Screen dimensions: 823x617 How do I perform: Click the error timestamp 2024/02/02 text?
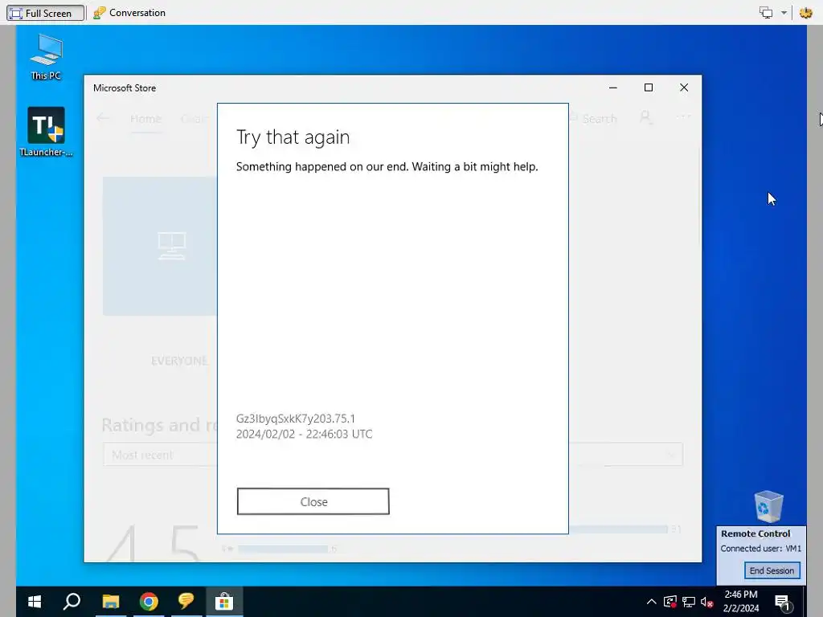[305, 434]
